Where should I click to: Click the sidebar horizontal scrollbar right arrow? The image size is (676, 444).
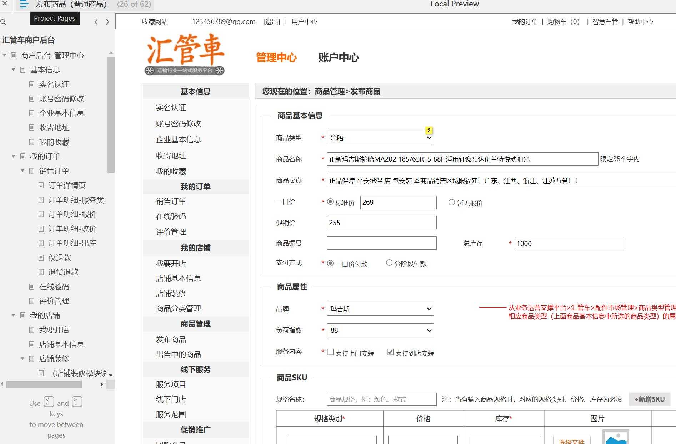(102, 384)
